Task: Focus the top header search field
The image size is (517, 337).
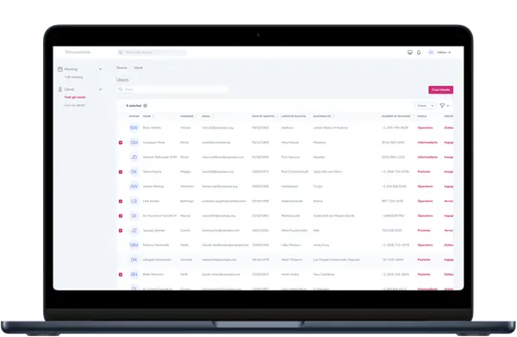Action: [x=152, y=53]
